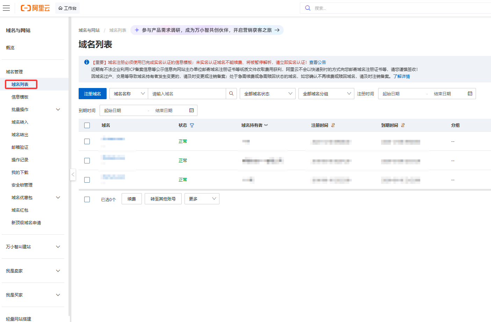Sort by registration time column
The image size is (491, 322).
coord(333,125)
